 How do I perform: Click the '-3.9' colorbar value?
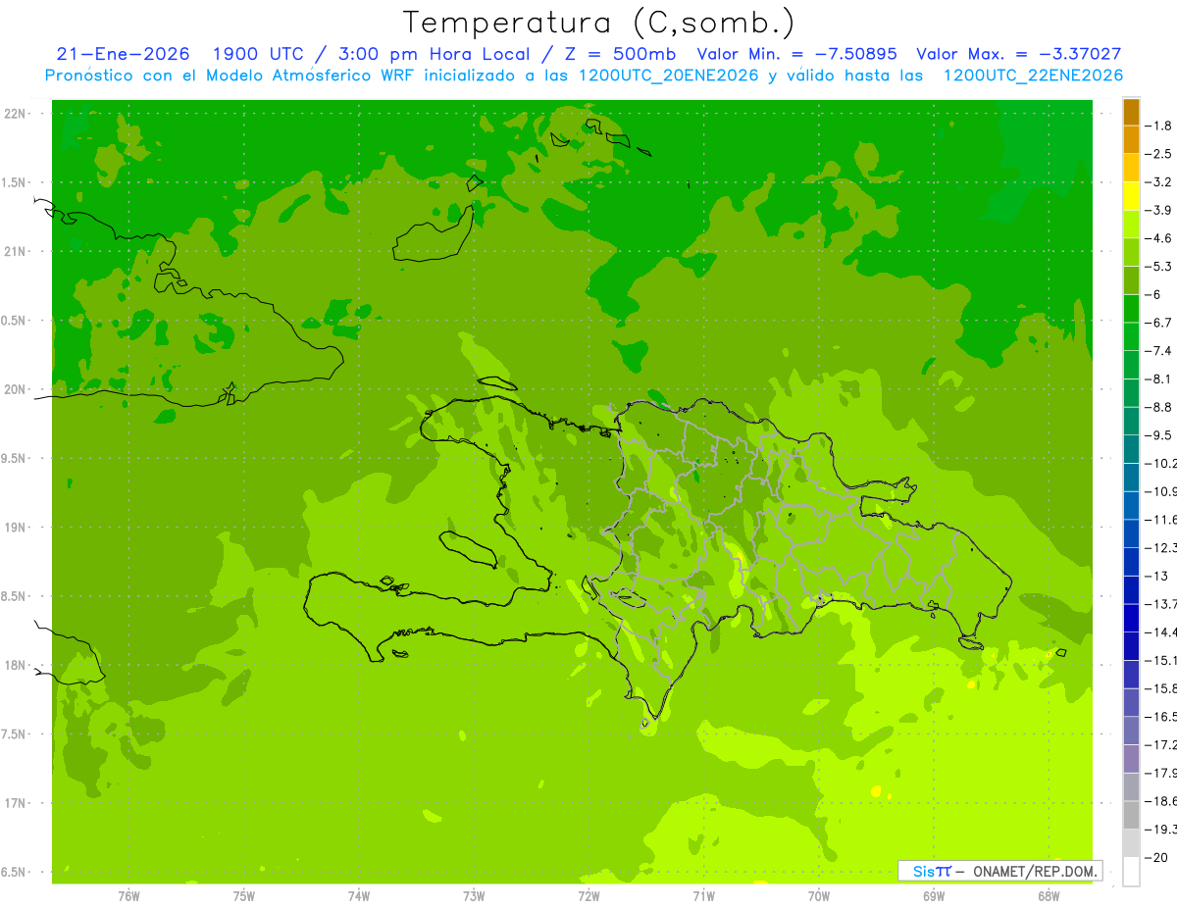pyautogui.click(x=1158, y=210)
